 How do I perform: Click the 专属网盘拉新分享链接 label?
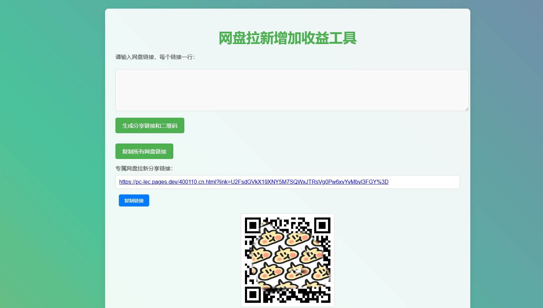pyautogui.click(x=144, y=169)
